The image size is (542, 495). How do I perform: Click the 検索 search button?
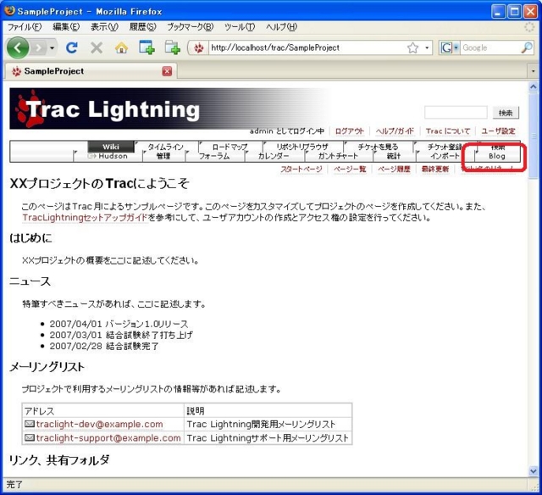[x=506, y=113]
